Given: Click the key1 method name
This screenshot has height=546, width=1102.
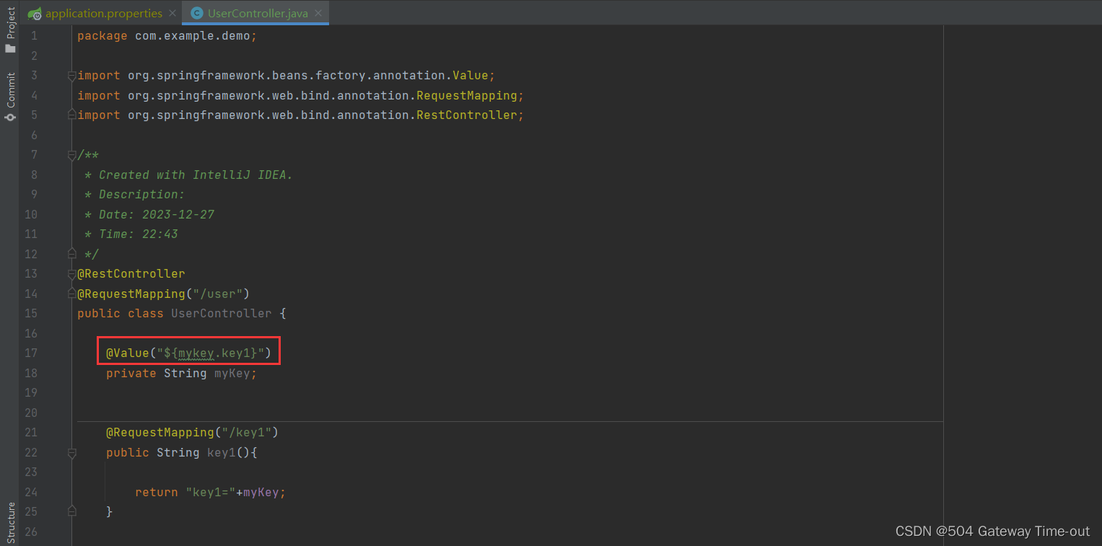Looking at the screenshot, I should click(x=221, y=452).
